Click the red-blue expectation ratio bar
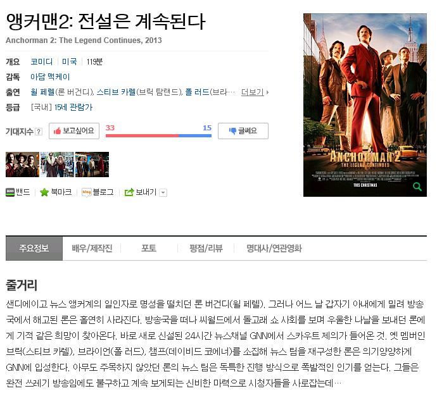This screenshot has height=398, width=437. pyautogui.click(x=158, y=135)
